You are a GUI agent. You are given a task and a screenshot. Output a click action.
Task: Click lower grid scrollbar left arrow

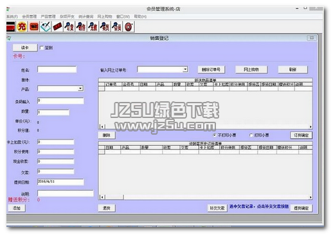pos(102,197)
